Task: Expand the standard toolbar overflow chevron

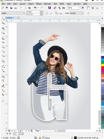Action: 102,8
